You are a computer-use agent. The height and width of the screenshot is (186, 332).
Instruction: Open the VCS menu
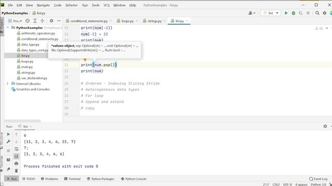coord(106,5)
